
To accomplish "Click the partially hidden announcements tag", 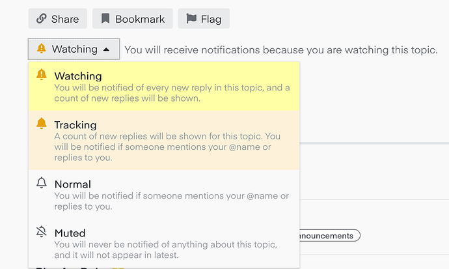I will pos(329,236).
